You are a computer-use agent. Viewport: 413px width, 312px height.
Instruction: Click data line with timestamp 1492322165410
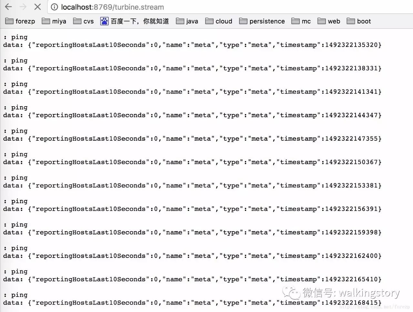pos(192,279)
